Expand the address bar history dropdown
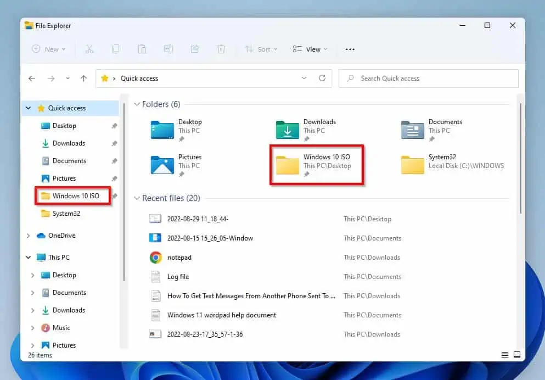 point(304,78)
